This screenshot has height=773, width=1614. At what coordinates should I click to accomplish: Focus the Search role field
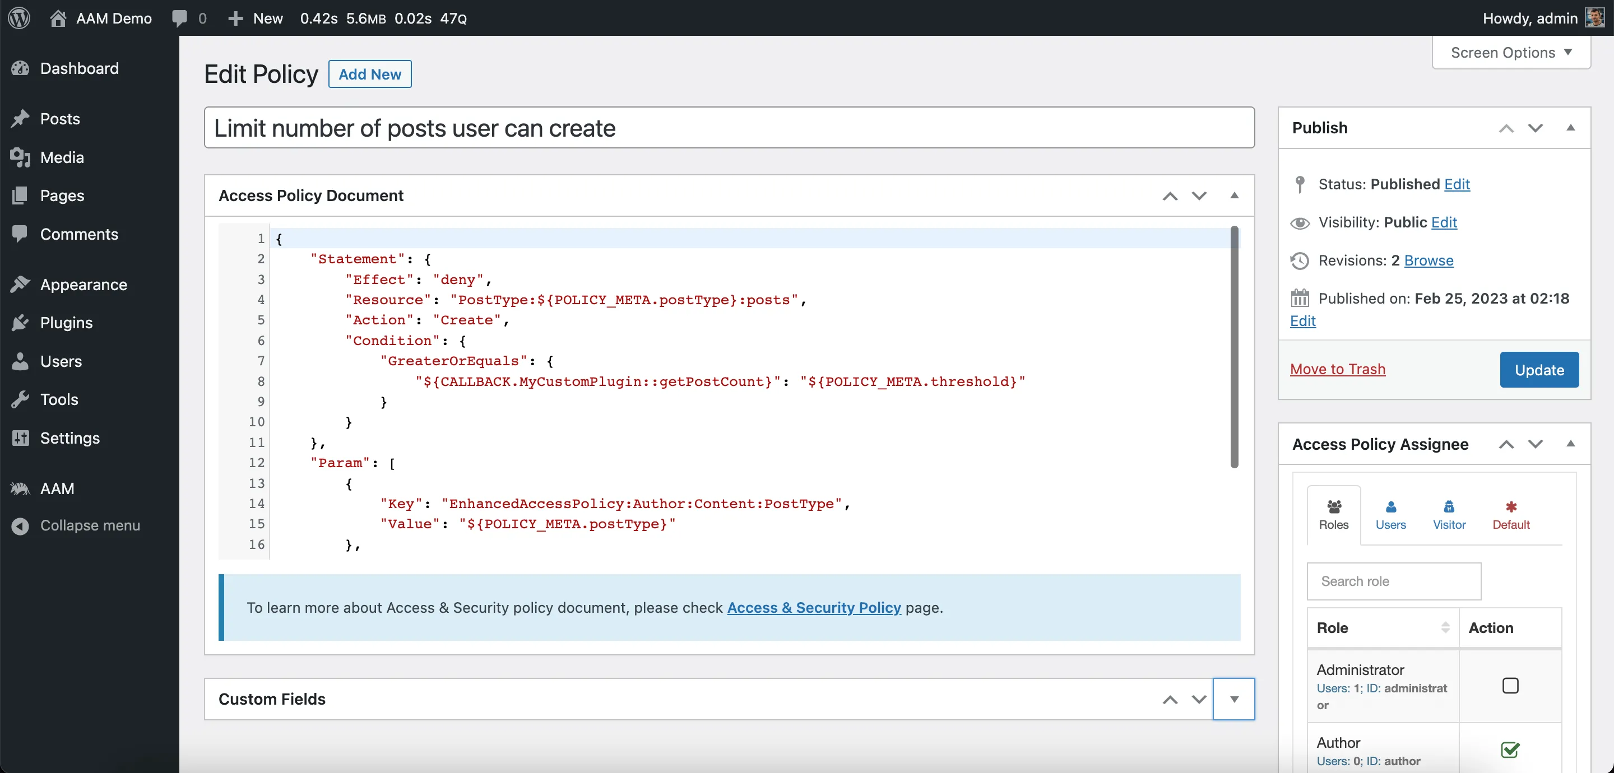click(x=1393, y=581)
